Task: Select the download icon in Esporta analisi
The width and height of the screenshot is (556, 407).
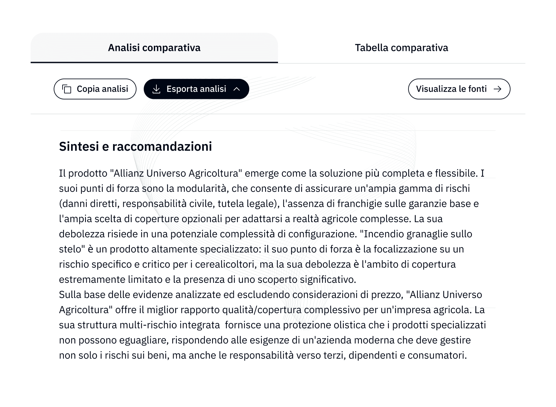Action: click(x=156, y=89)
